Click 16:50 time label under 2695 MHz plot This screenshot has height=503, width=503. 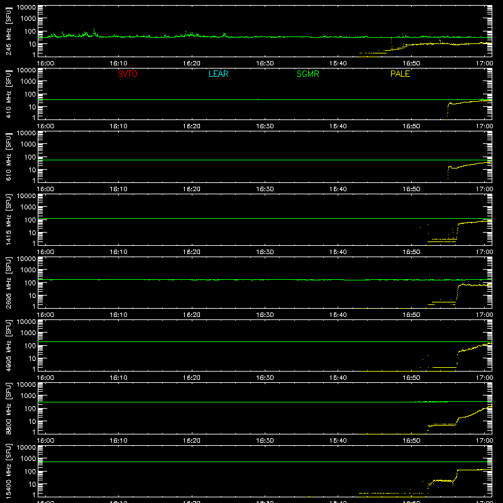tap(411, 315)
